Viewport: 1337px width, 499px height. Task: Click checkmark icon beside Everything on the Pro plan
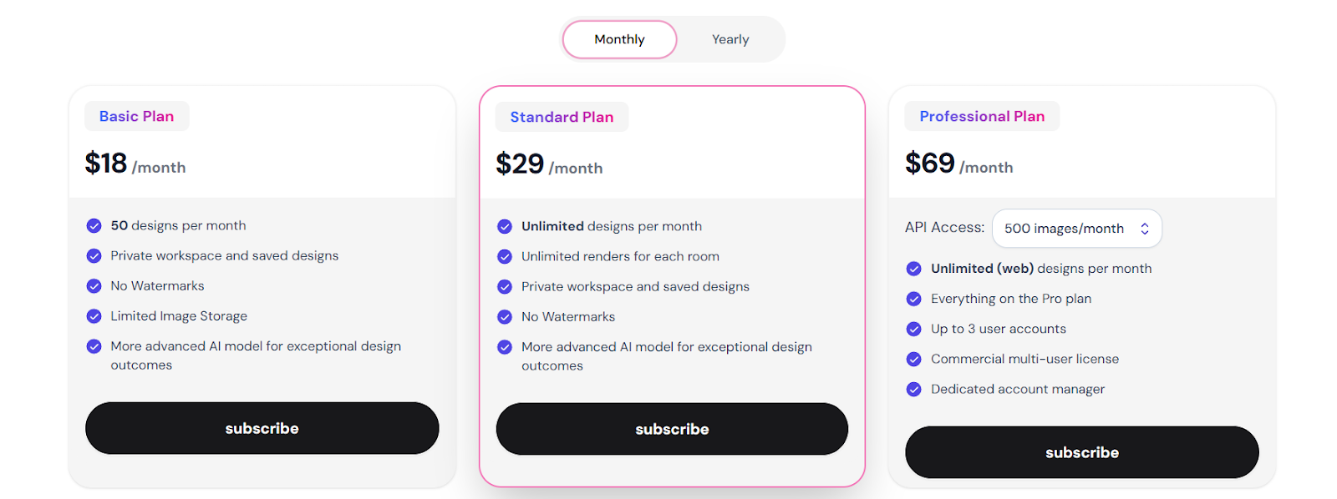tap(914, 299)
